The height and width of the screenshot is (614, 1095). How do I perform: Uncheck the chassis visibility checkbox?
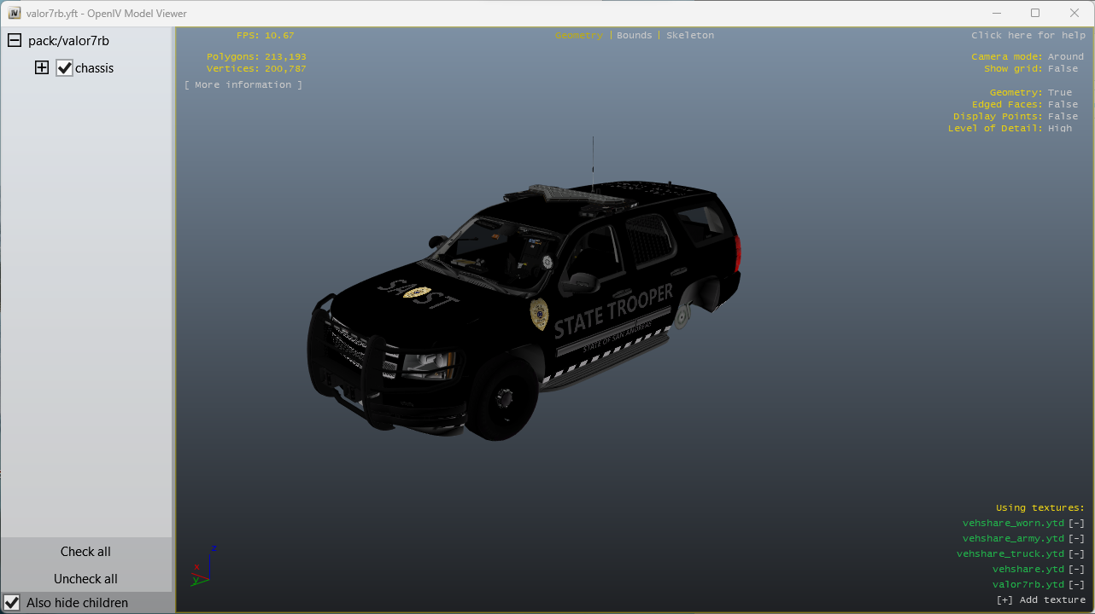pyautogui.click(x=65, y=68)
